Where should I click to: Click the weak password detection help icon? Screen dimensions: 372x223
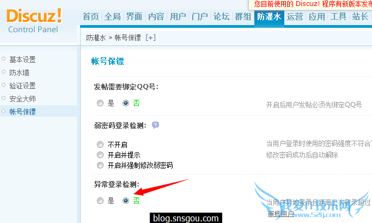click(155, 125)
